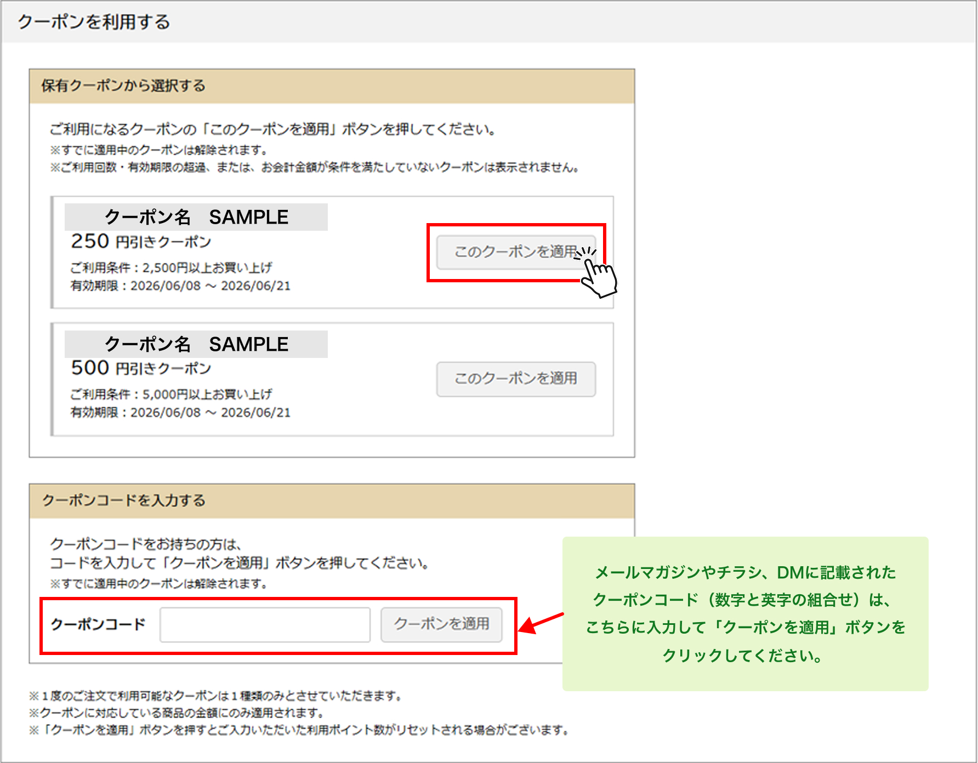978x763 pixels.
Task: Click the クーポンを適用 button beside the code field
Action: [x=441, y=624]
